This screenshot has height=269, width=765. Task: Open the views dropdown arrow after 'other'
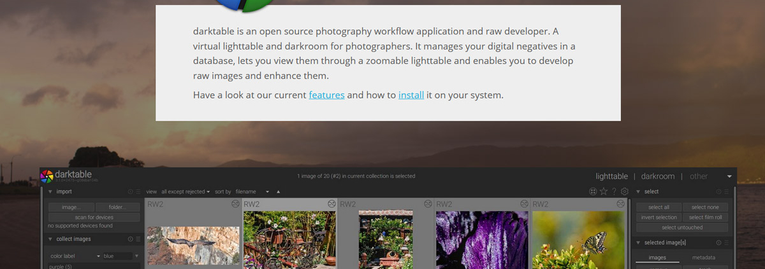[729, 176]
